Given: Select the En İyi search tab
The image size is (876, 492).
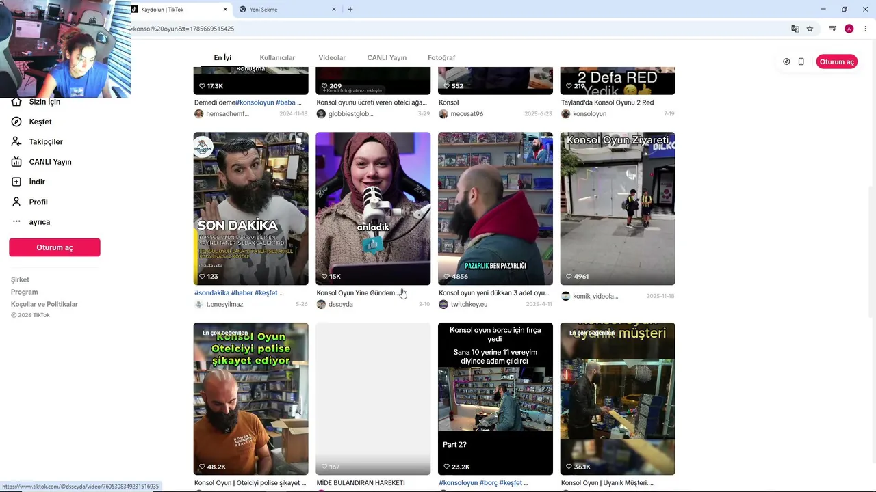Looking at the screenshot, I should [222, 58].
